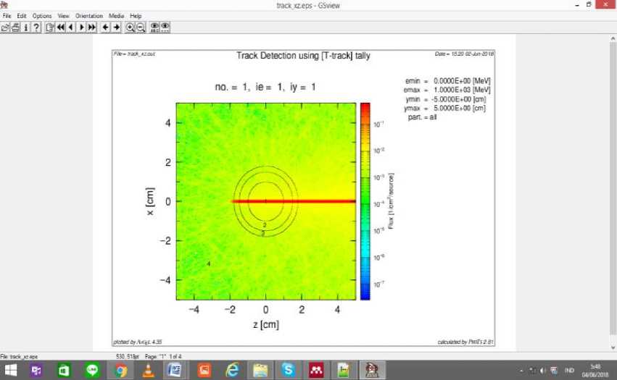Show file info with the 'i' icon

pyautogui.click(x=26, y=27)
